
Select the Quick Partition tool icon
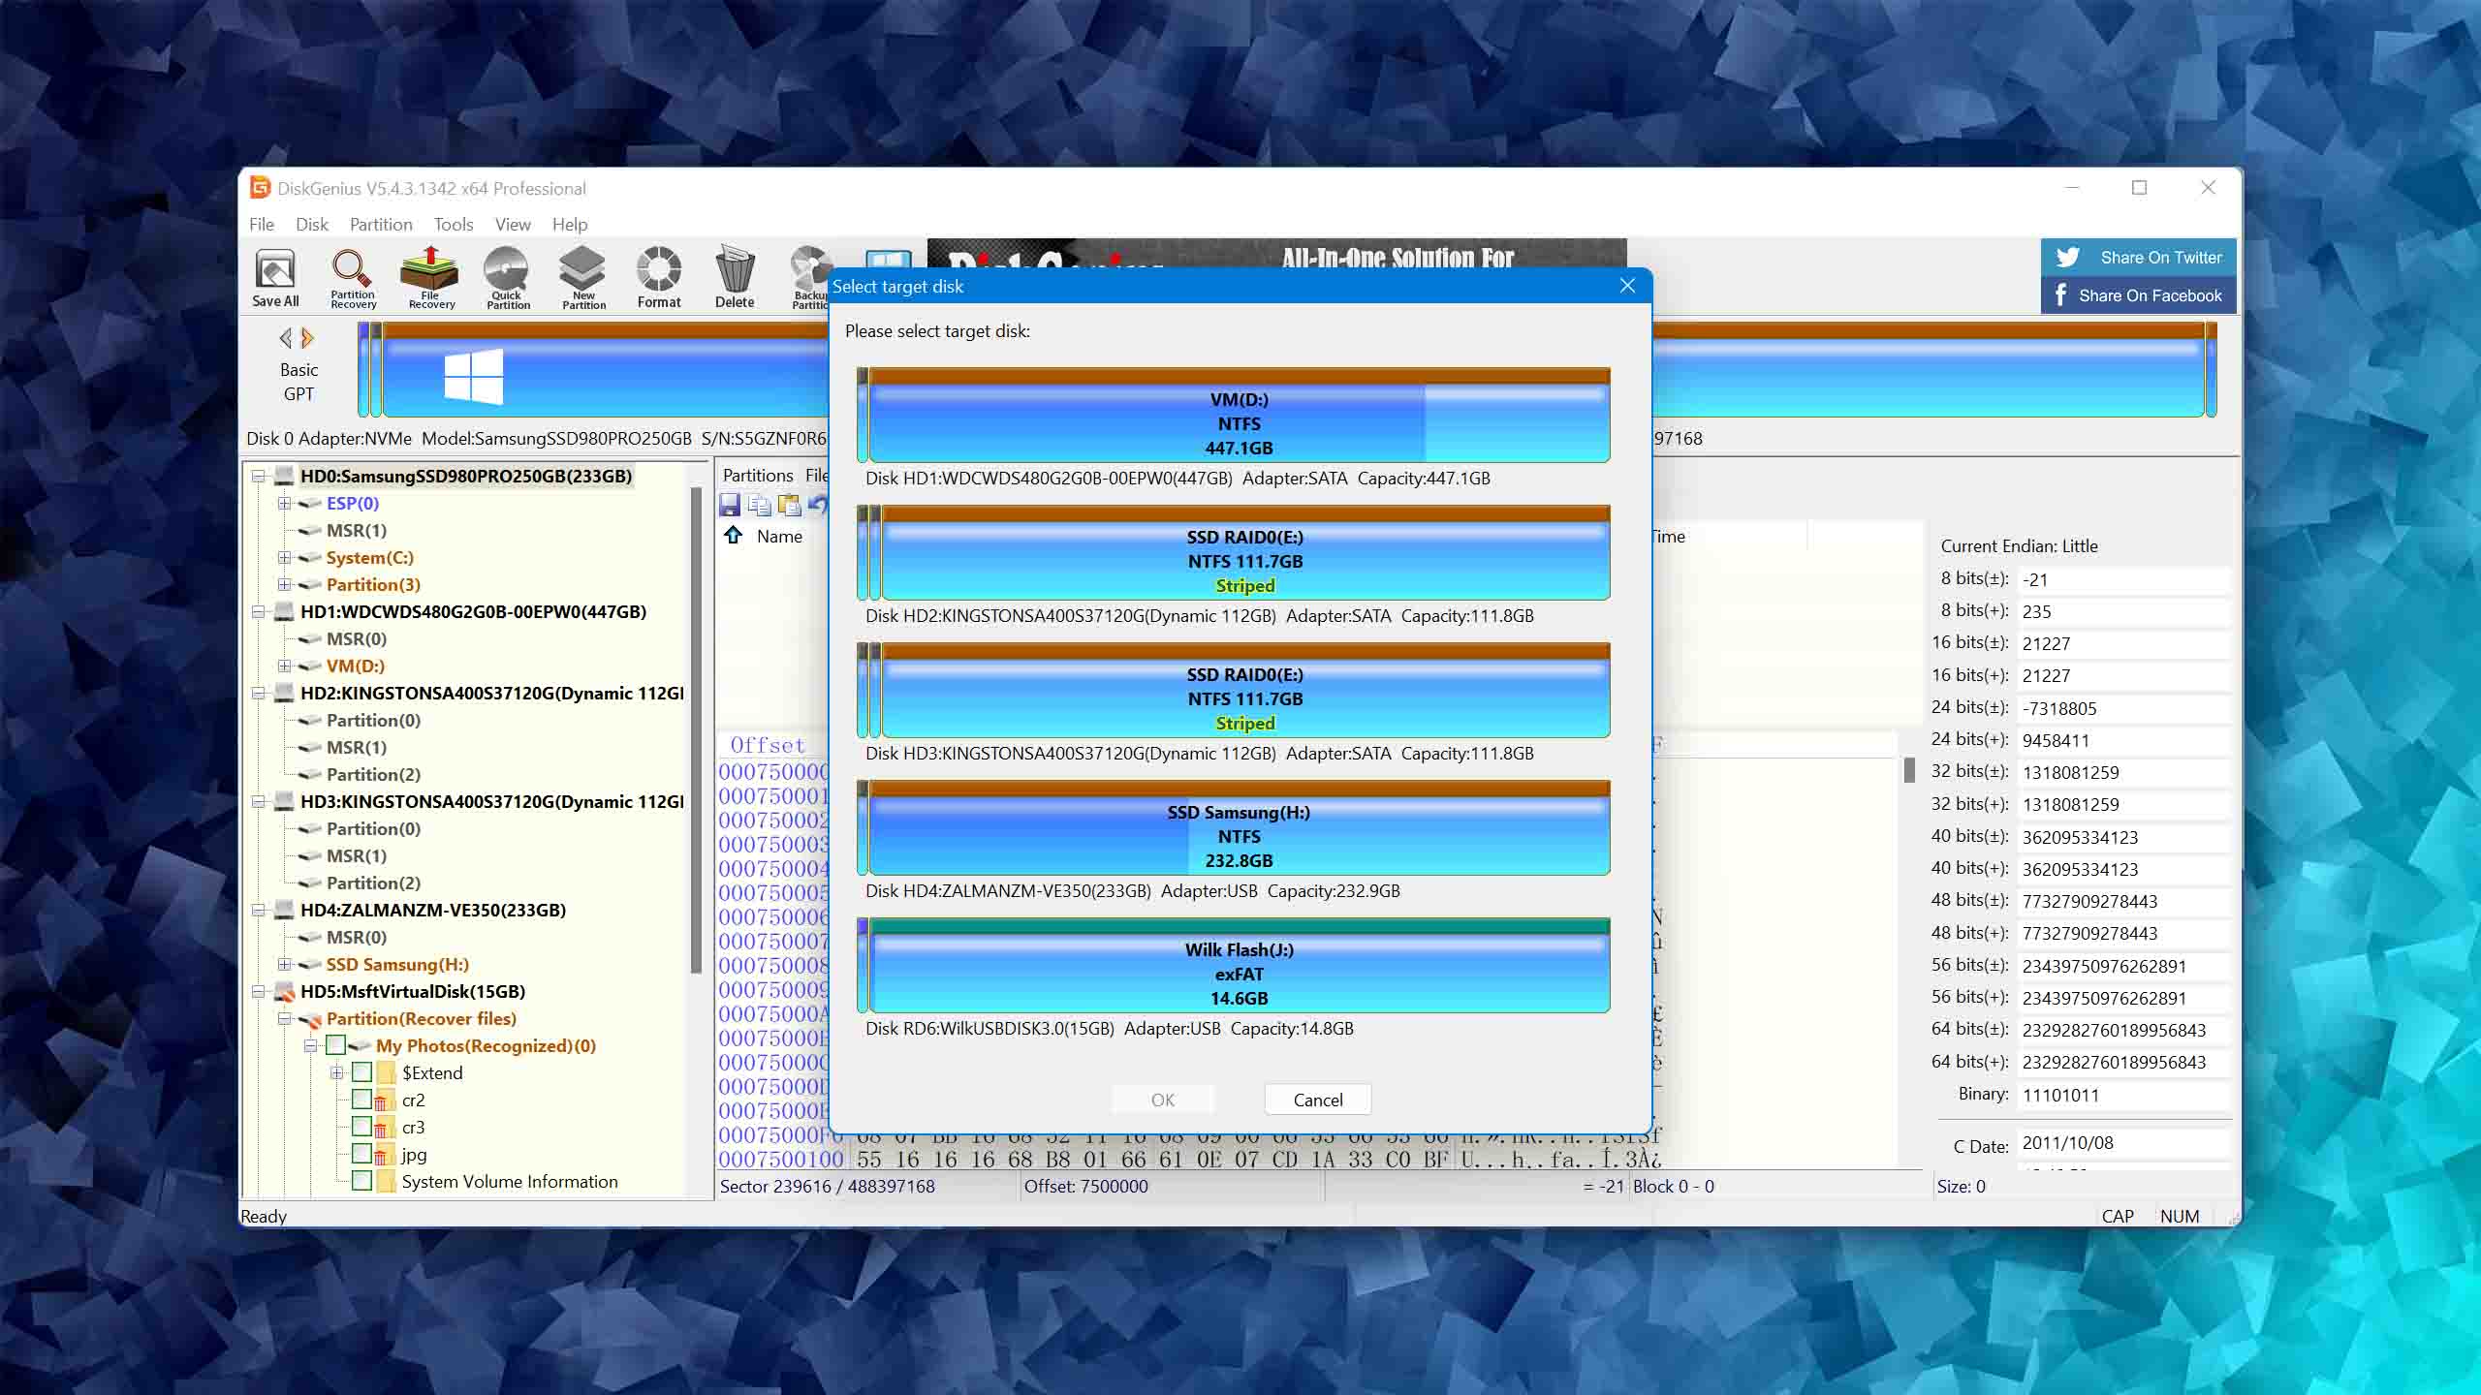tap(506, 276)
